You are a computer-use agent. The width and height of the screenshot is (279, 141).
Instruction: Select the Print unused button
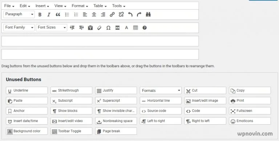click(x=250, y=101)
